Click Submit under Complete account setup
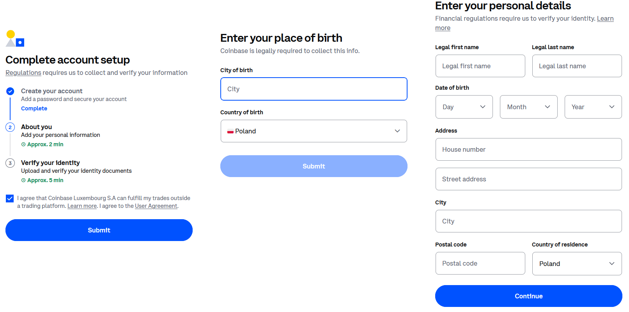629x312 pixels. 99,230
